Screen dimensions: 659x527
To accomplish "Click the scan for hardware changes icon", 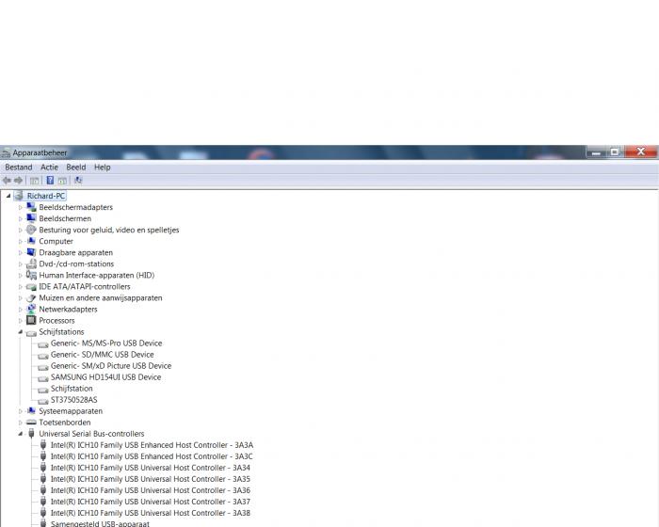I will click(x=78, y=181).
